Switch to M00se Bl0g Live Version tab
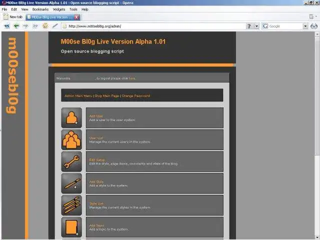The height and width of the screenshot is (240, 320). click(52, 17)
